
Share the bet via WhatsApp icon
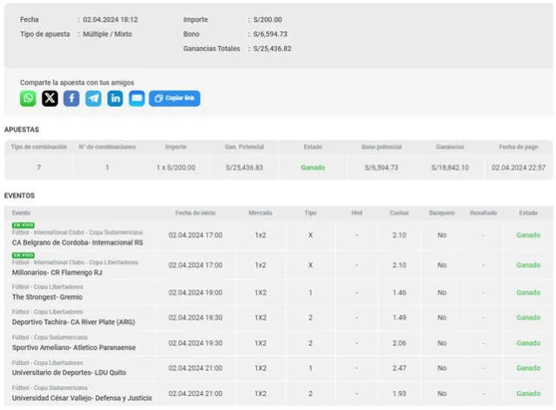pyautogui.click(x=28, y=98)
